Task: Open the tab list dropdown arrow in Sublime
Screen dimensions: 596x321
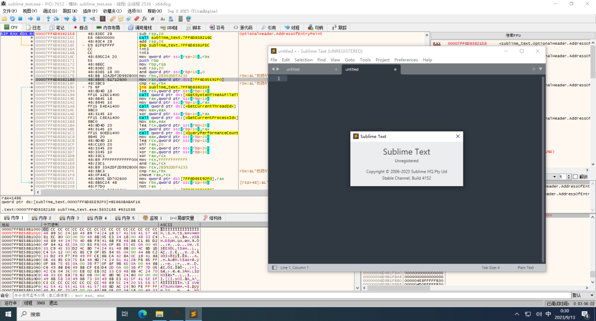Action: point(540,69)
